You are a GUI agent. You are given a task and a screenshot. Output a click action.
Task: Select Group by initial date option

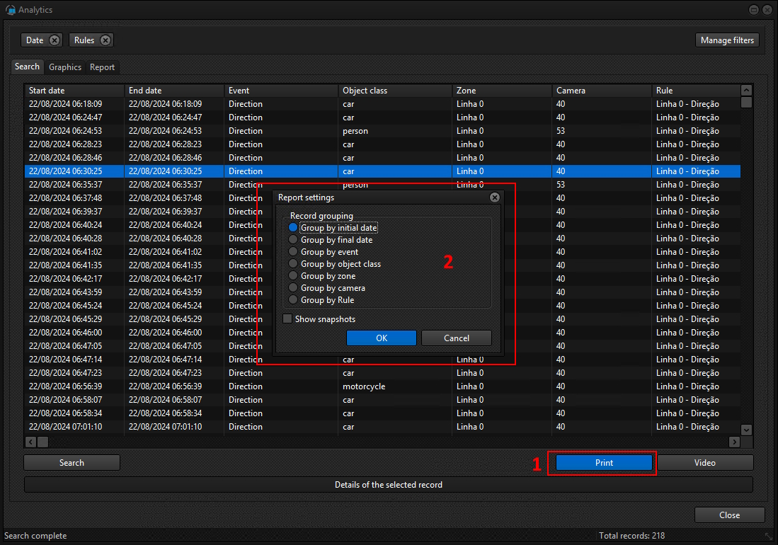(293, 228)
